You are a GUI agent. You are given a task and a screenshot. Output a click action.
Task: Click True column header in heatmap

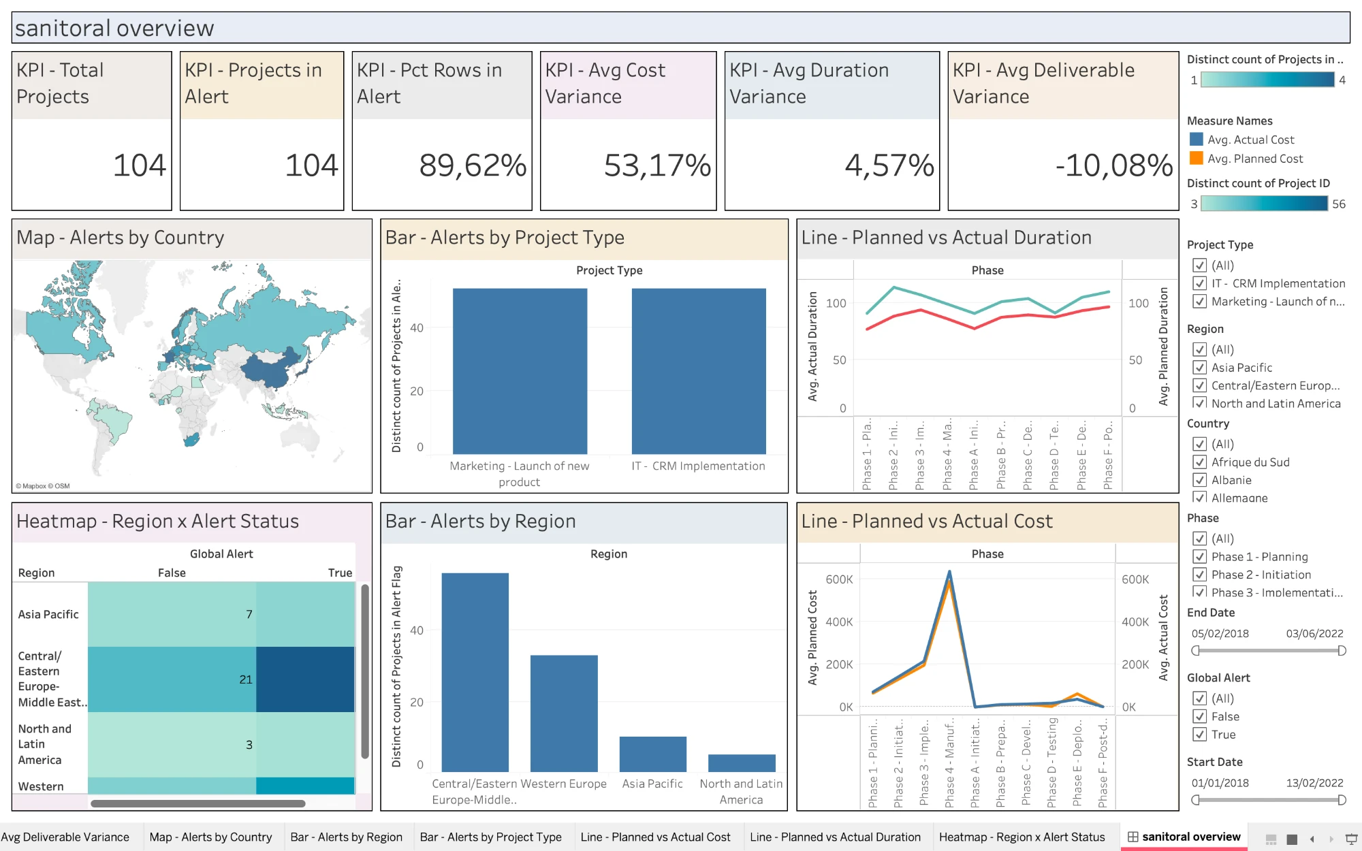pyautogui.click(x=340, y=573)
